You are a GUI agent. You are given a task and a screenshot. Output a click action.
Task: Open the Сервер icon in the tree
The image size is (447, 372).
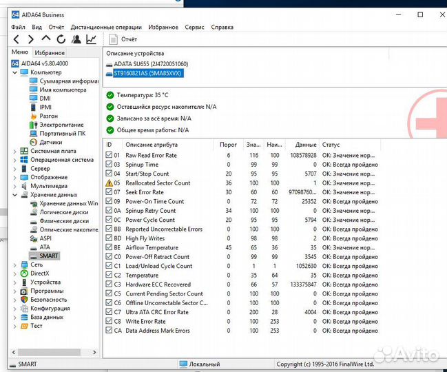(24, 169)
